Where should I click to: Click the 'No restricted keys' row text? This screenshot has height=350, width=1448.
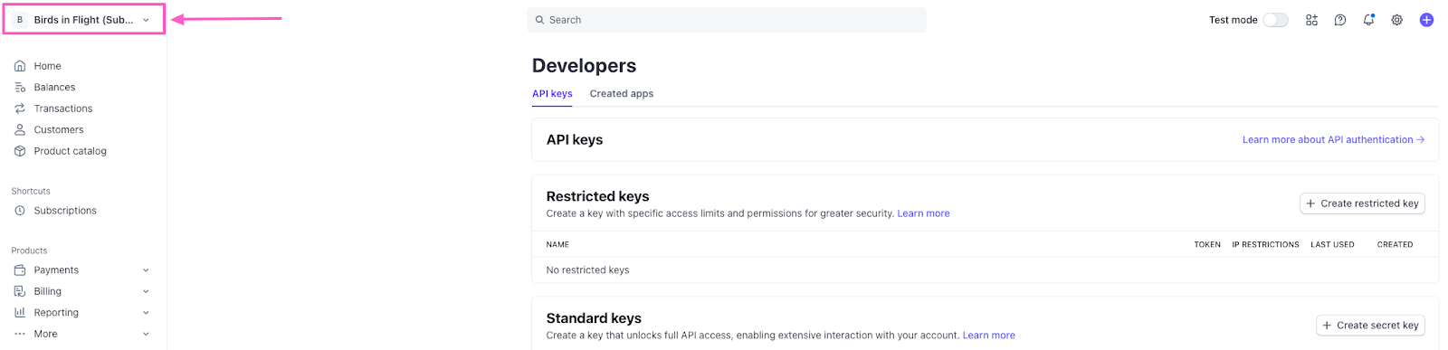(587, 270)
